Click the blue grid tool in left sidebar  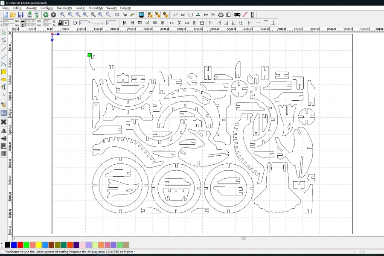(4, 113)
